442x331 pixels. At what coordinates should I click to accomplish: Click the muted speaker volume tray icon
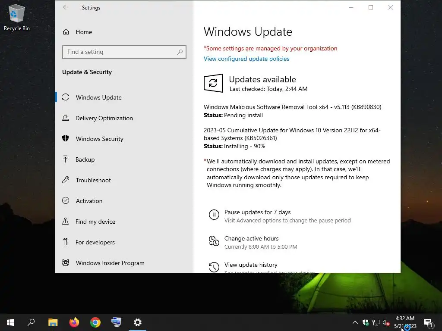tap(386, 322)
